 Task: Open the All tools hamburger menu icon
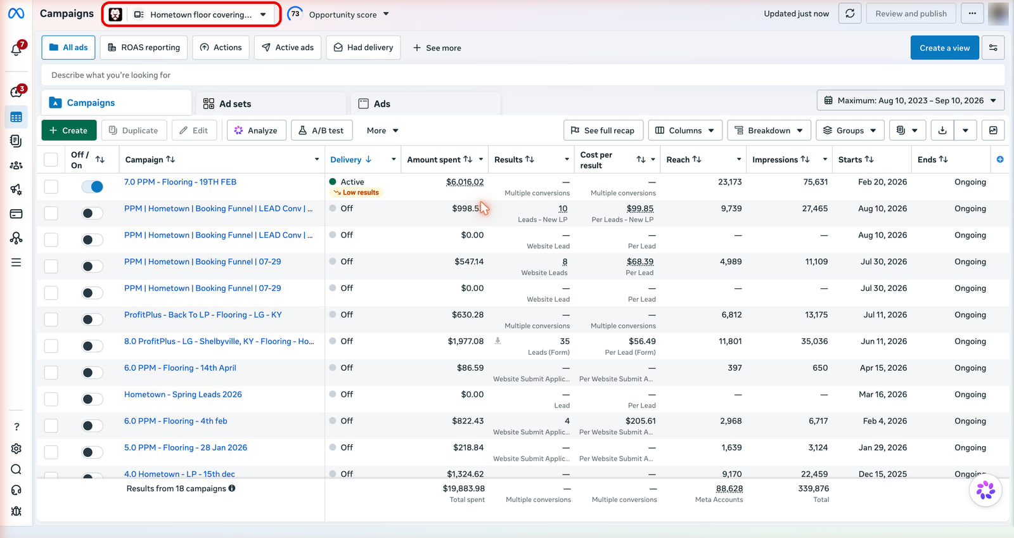[16, 262]
